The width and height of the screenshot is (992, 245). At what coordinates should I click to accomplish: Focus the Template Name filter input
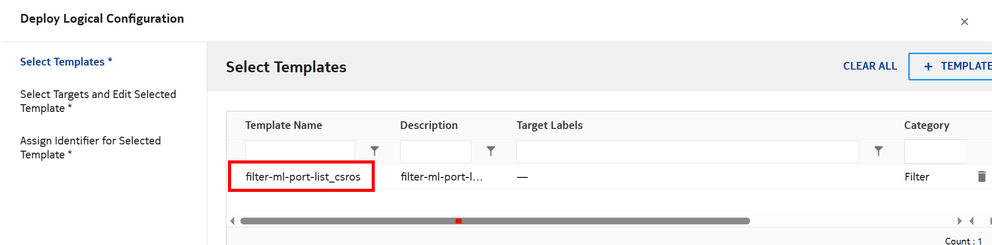pos(300,152)
